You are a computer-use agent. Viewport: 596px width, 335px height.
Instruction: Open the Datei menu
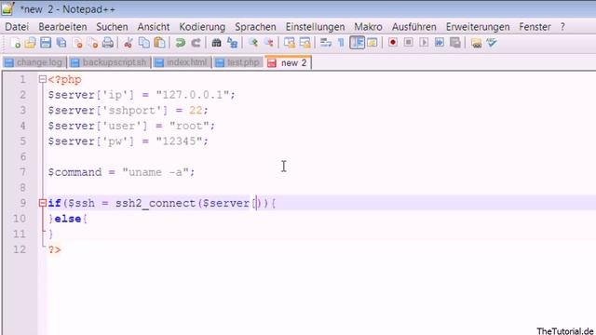click(x=17, y=27)
